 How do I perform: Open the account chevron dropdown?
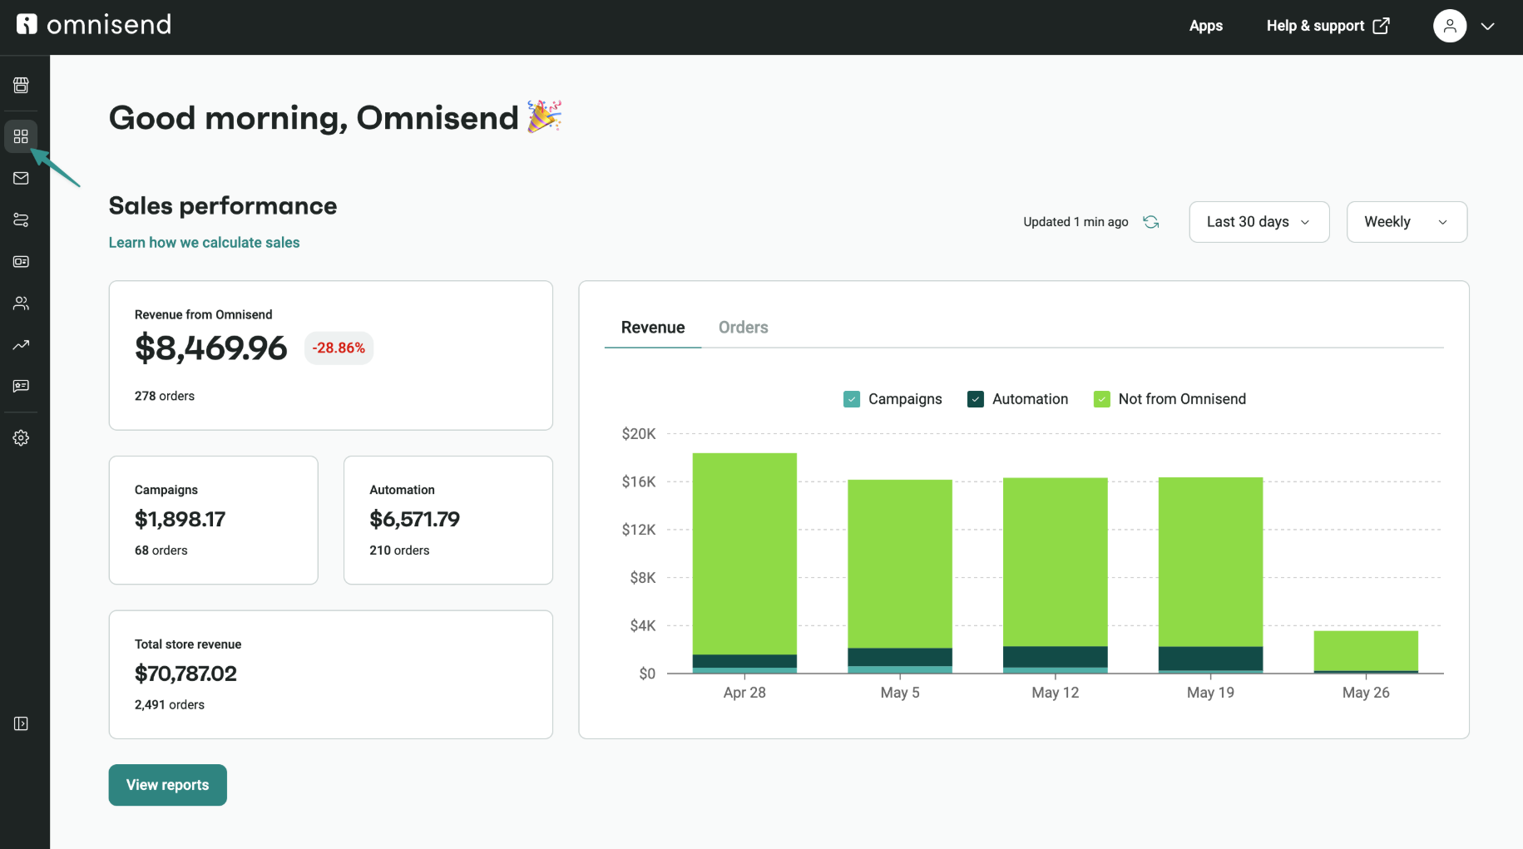[1488, 26]
